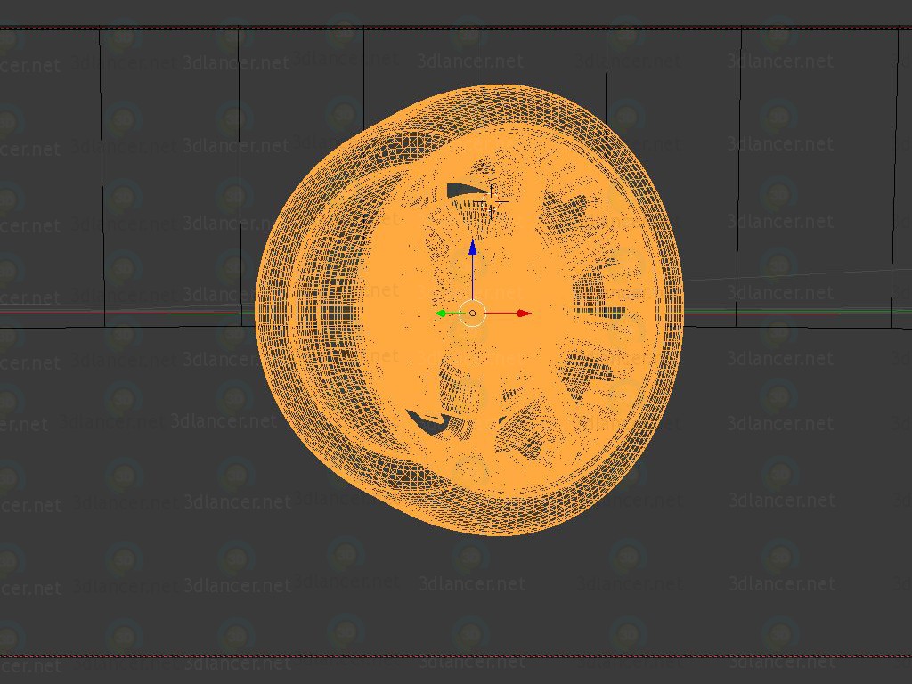912x684 pixels.
Task: Grab the red X-axis manipulator arrow
Action: point(524,313)
